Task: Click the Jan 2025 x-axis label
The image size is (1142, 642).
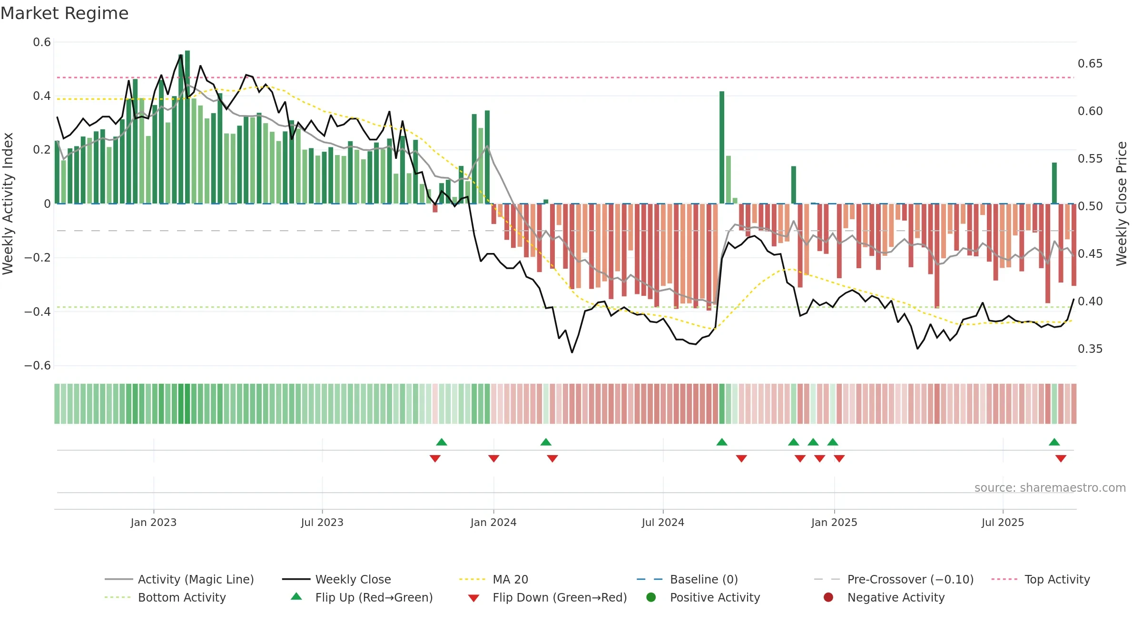Action: pyautogui.click(x=834, y=522)
